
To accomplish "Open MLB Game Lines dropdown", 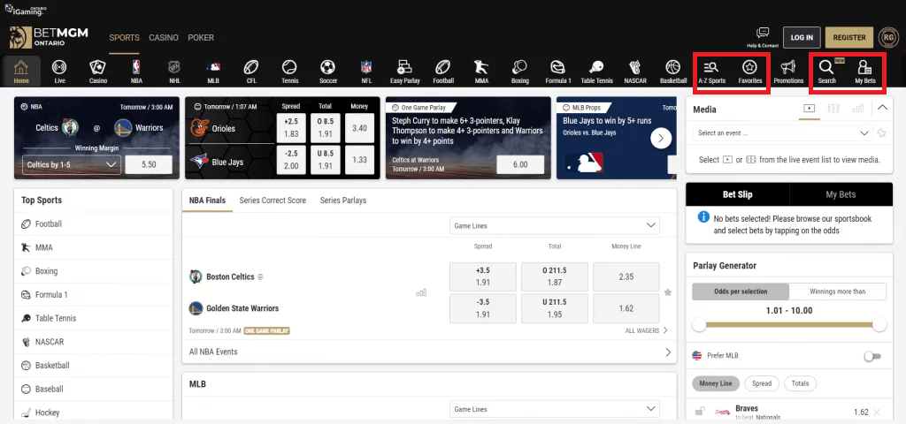I will pyautogui.click(x=555, y=409).
